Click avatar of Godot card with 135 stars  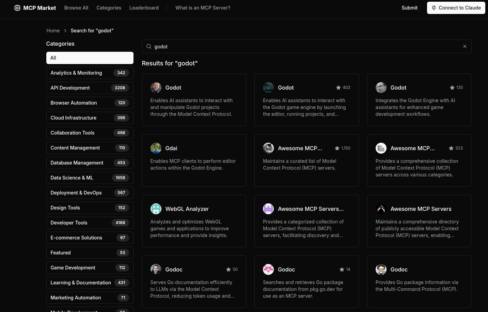(x=381, y=88)
